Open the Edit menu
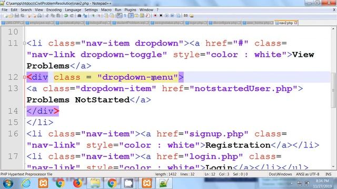Screen dimensions: 337x189 click(14, 10)
